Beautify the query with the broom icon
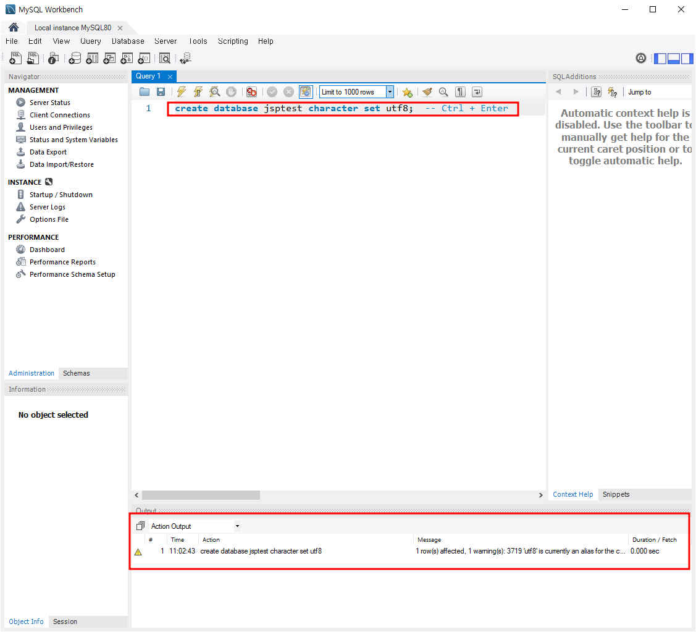Viewport: 696px width, 632px height. pyautogui.click(x=427, y=92)
